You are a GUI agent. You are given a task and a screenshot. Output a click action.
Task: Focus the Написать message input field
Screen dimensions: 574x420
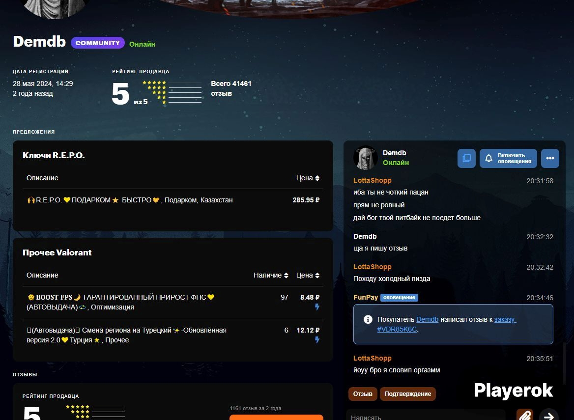pos(427,416)
